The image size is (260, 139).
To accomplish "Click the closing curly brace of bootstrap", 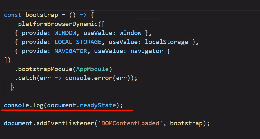I will point(13,87).
